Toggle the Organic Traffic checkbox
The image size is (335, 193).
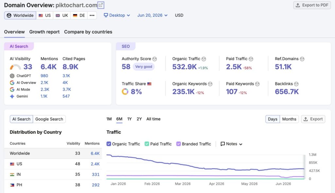tap(109, 144)
